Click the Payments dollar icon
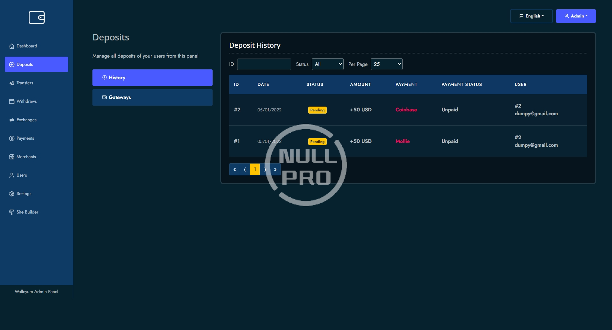612x330 pixels. click(x=12, y=138)
